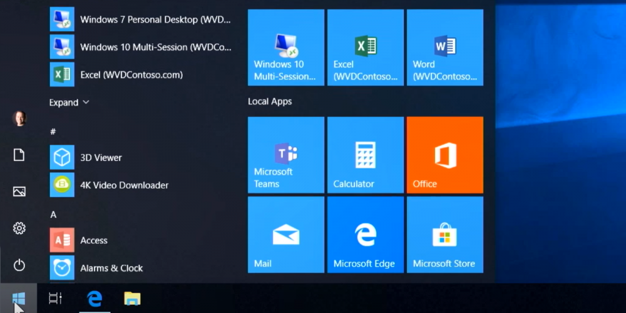The width and height of the screenshot is (626, 313).
Task: Open Task View from the taskbar
Action: point(55,298)
